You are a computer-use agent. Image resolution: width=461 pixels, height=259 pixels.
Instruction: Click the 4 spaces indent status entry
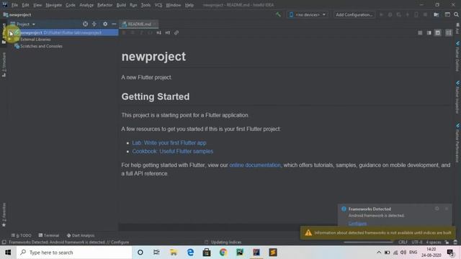click(434, 242)
